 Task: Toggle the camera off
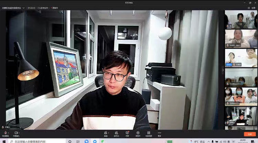[x=16, y=133]
